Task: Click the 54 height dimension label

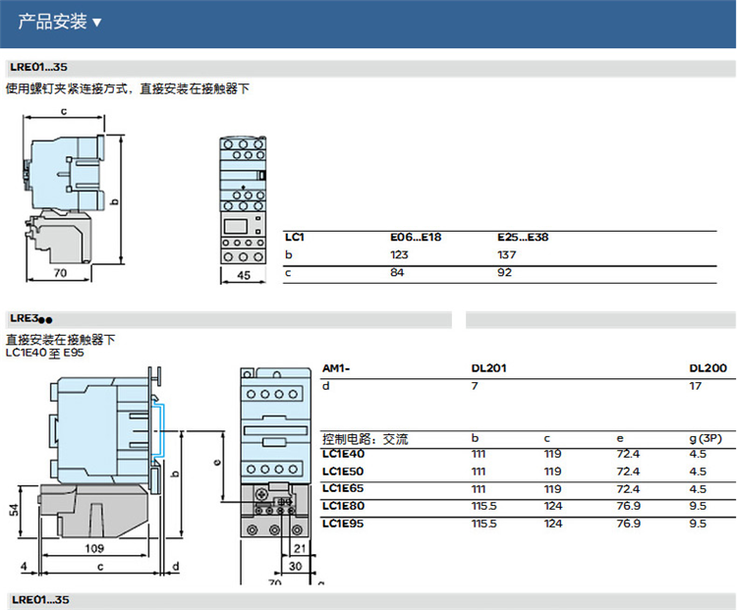Action: click(x=15, y=510)
